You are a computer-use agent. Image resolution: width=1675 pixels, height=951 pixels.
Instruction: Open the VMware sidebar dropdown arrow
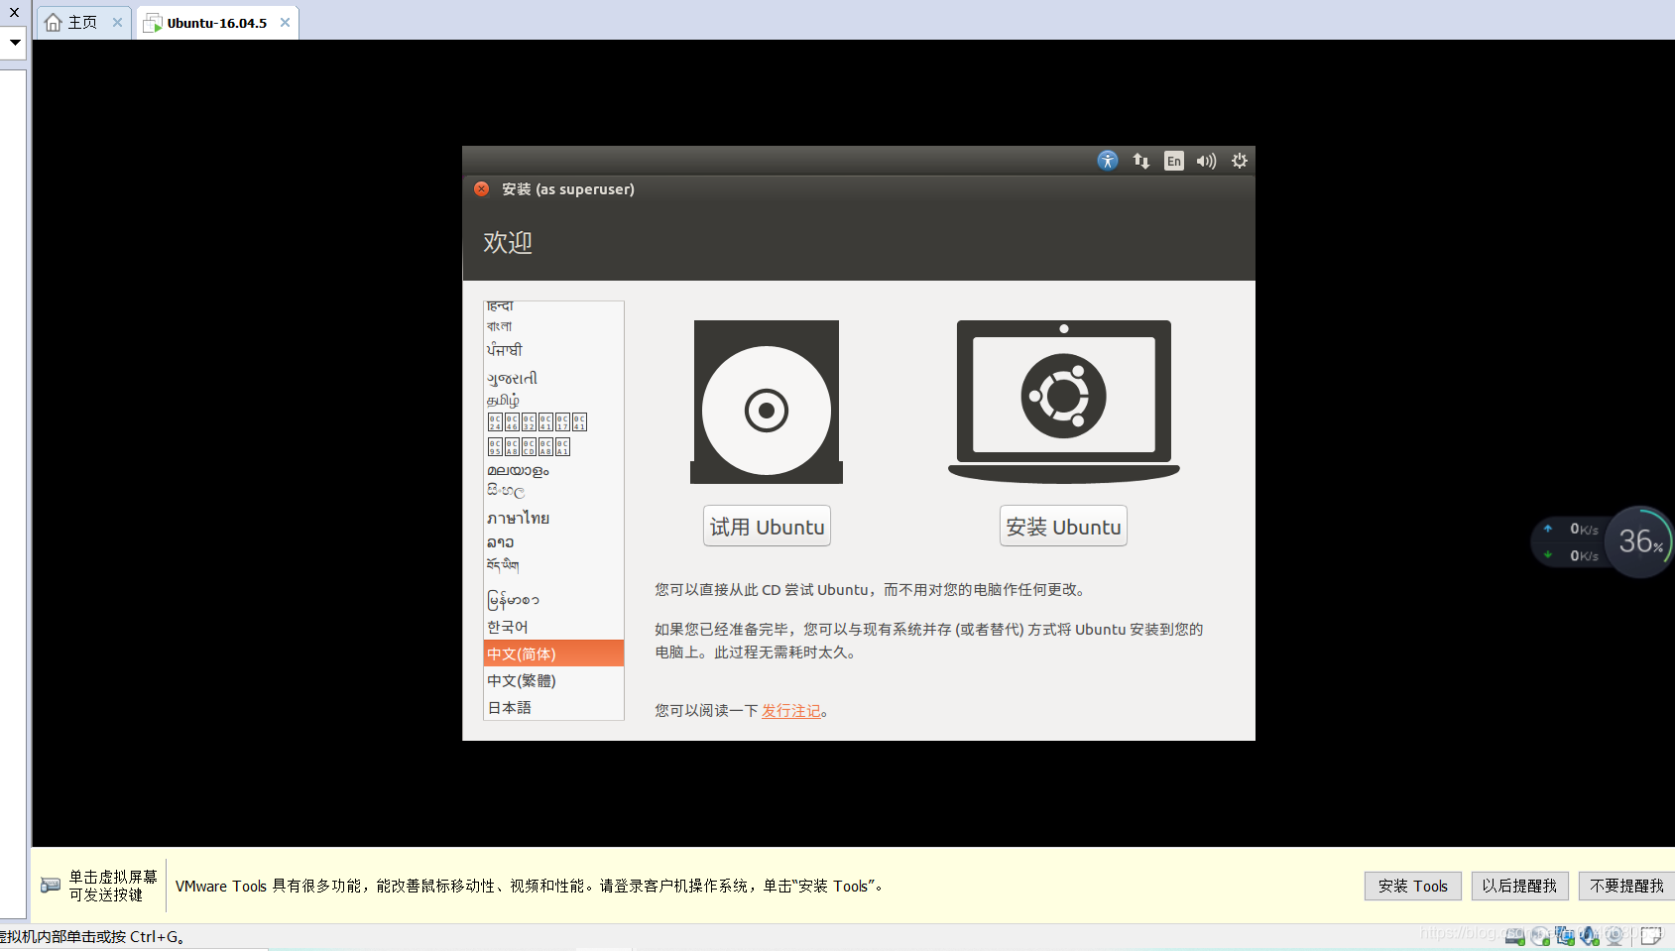15,43
